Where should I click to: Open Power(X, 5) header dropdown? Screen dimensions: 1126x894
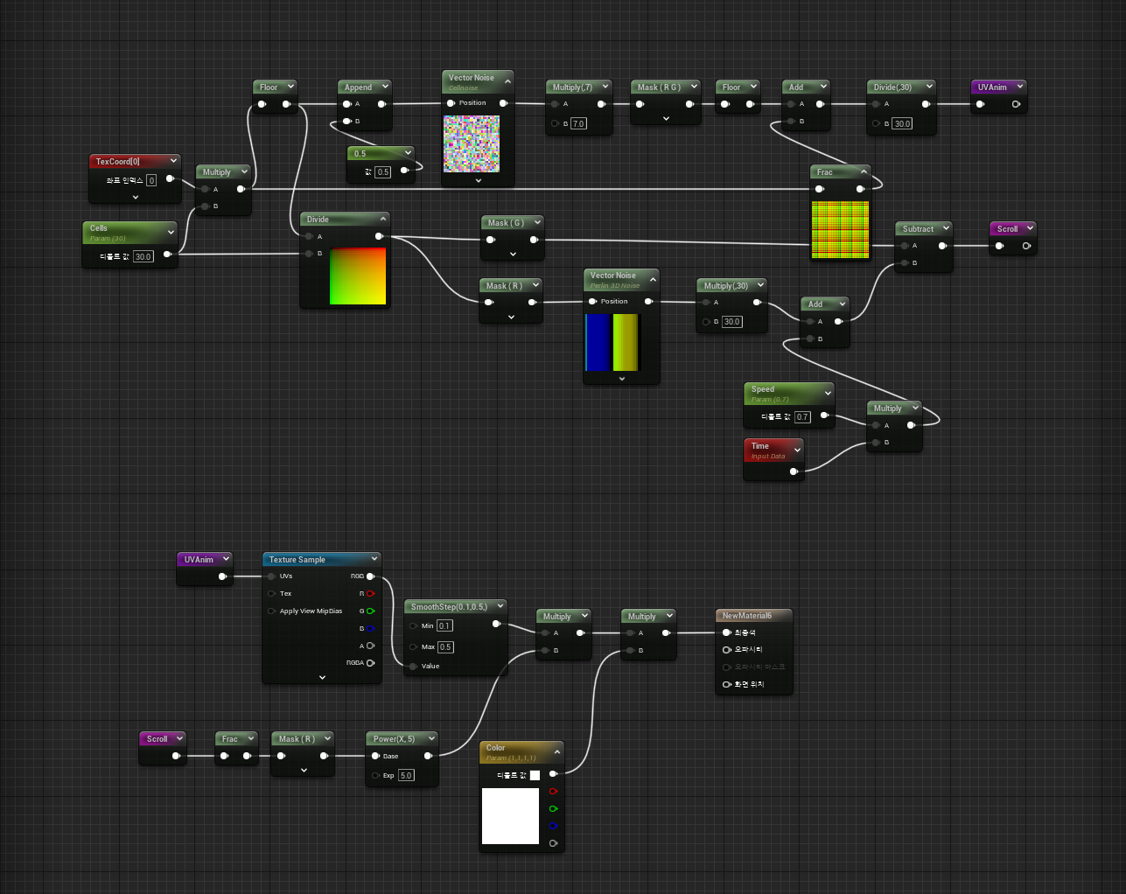[x=431, y=738]
